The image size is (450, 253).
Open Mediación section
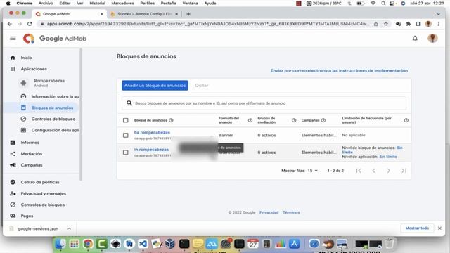(x=31, y=154)
